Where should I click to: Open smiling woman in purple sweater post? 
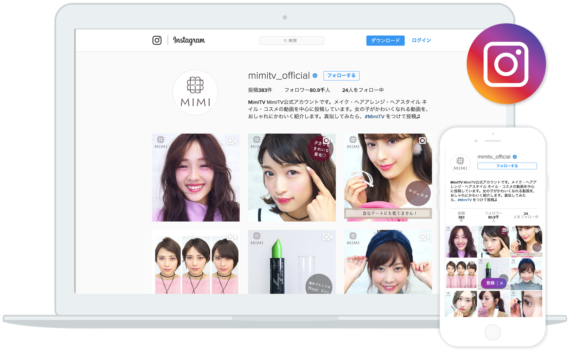click(x=196, y=178)
